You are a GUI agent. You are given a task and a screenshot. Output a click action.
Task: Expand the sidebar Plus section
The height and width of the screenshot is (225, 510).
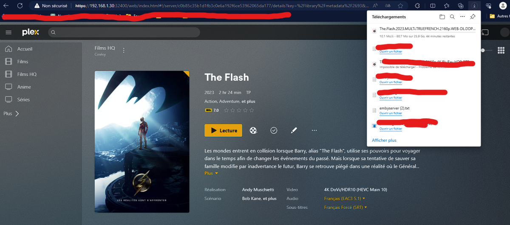[x=11, y=114]
